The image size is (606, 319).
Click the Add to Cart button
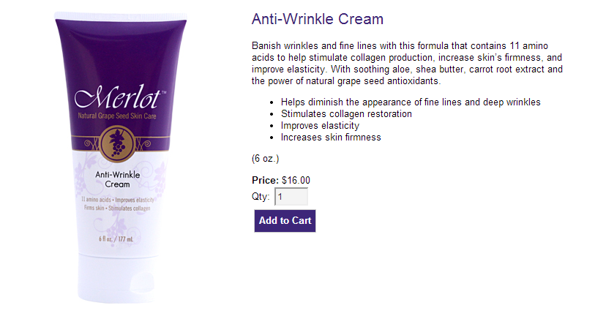[x=285, y=221]
